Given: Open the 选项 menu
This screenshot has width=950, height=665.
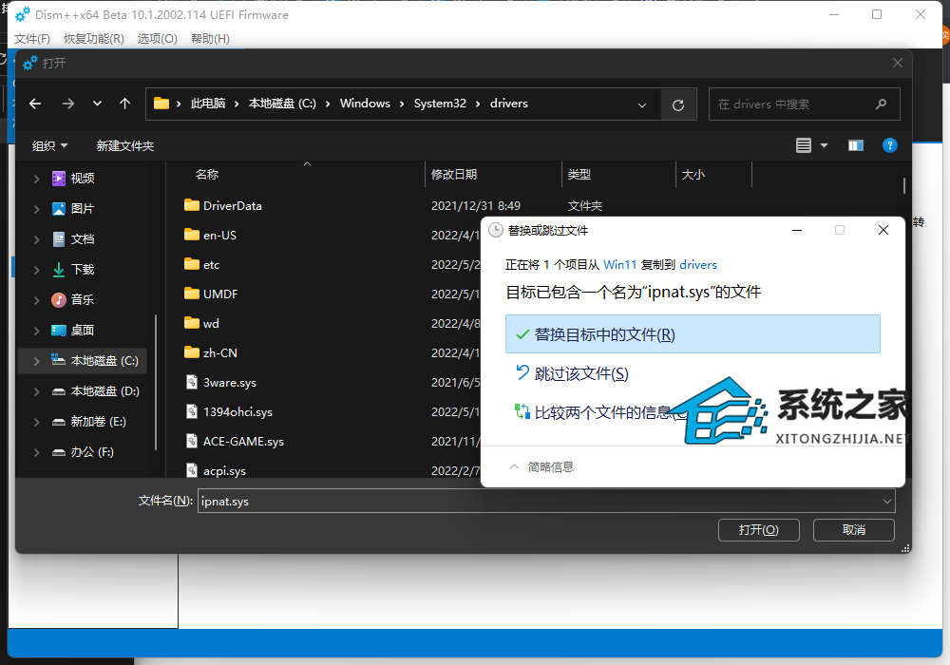Looking at the screenshot, I should tap(157, 38).
